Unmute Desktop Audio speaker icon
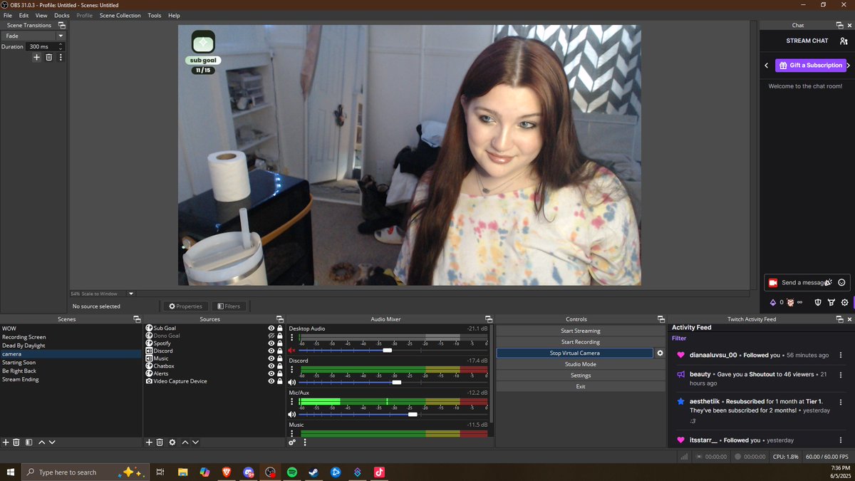 291,351
